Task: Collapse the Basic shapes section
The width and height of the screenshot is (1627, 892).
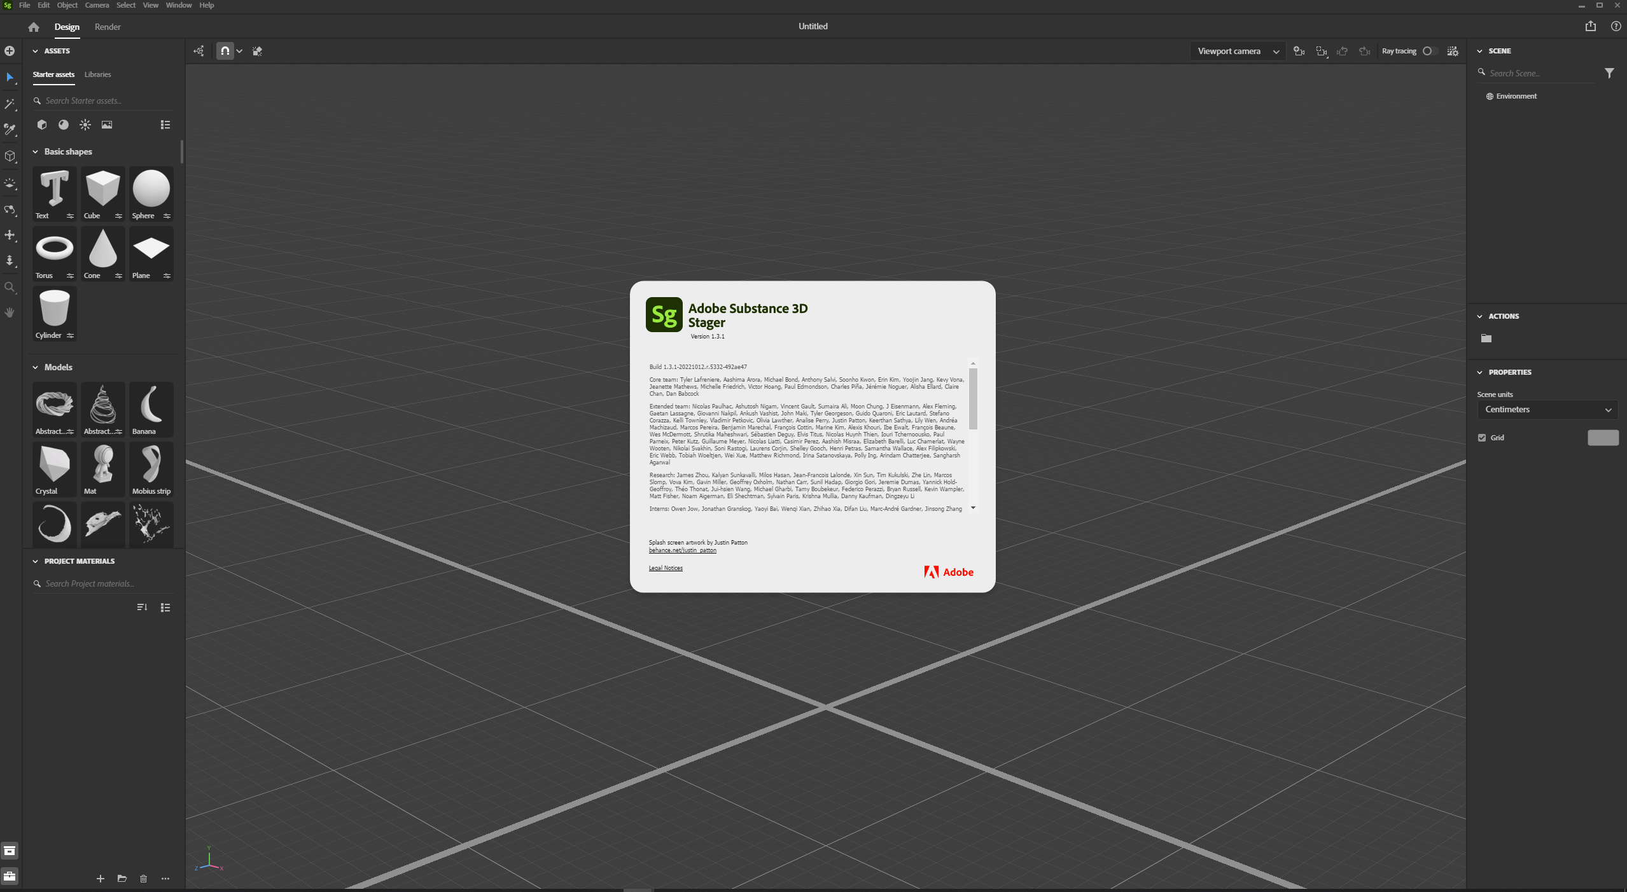Action: 36,152
